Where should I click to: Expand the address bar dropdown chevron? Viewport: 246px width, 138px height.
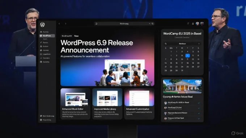(149, 23)
